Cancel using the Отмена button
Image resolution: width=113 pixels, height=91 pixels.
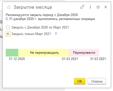[97, 81]
